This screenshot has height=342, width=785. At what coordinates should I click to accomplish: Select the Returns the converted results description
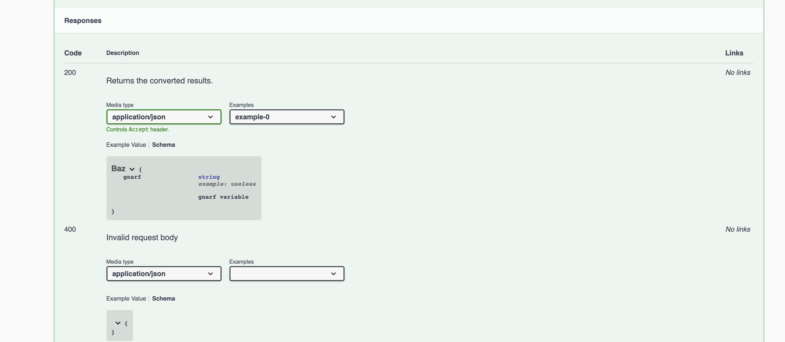[159, 81]
